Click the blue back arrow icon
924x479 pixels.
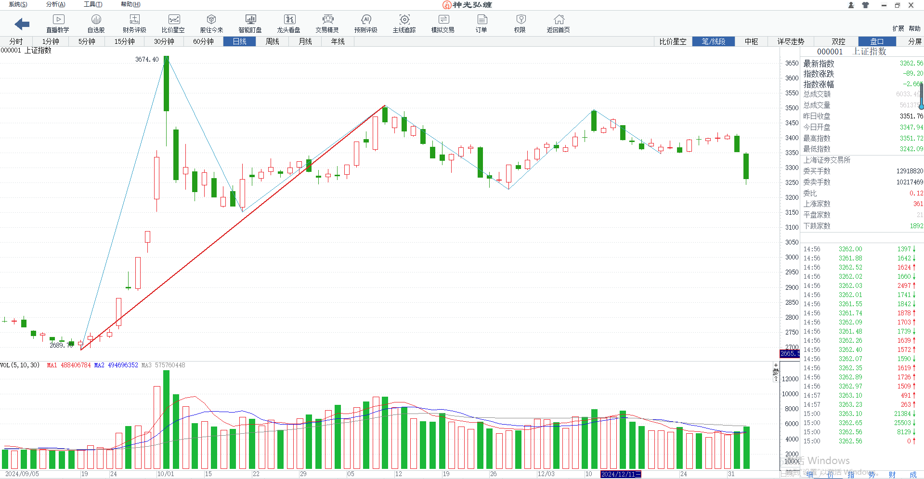(x=22, y=24)
